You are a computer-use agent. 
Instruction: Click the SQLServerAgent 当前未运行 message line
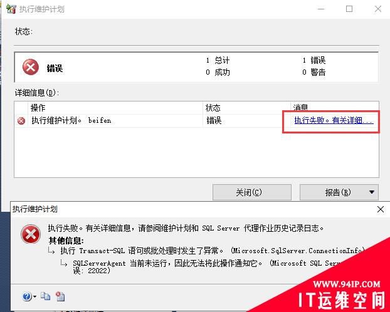click(x=208, y=266)
